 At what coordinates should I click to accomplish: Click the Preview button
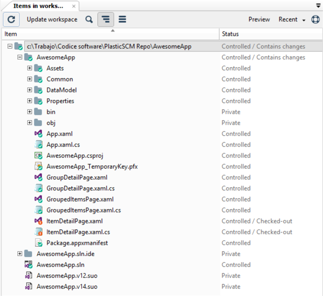[259, 19]
